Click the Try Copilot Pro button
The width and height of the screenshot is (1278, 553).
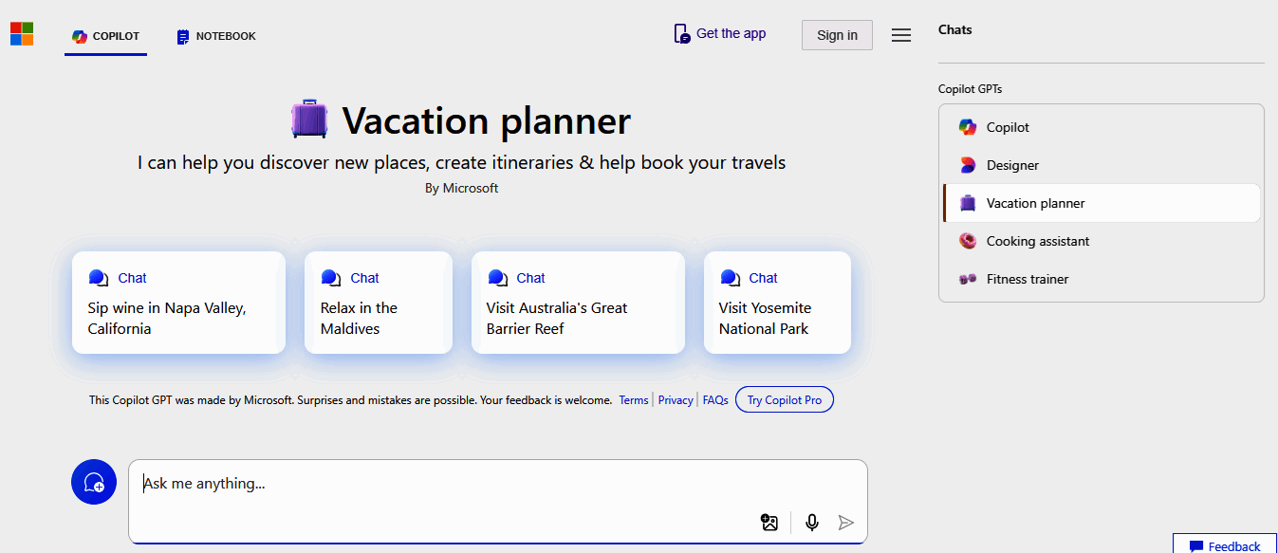pyautogui.click(x=785, y=400)
